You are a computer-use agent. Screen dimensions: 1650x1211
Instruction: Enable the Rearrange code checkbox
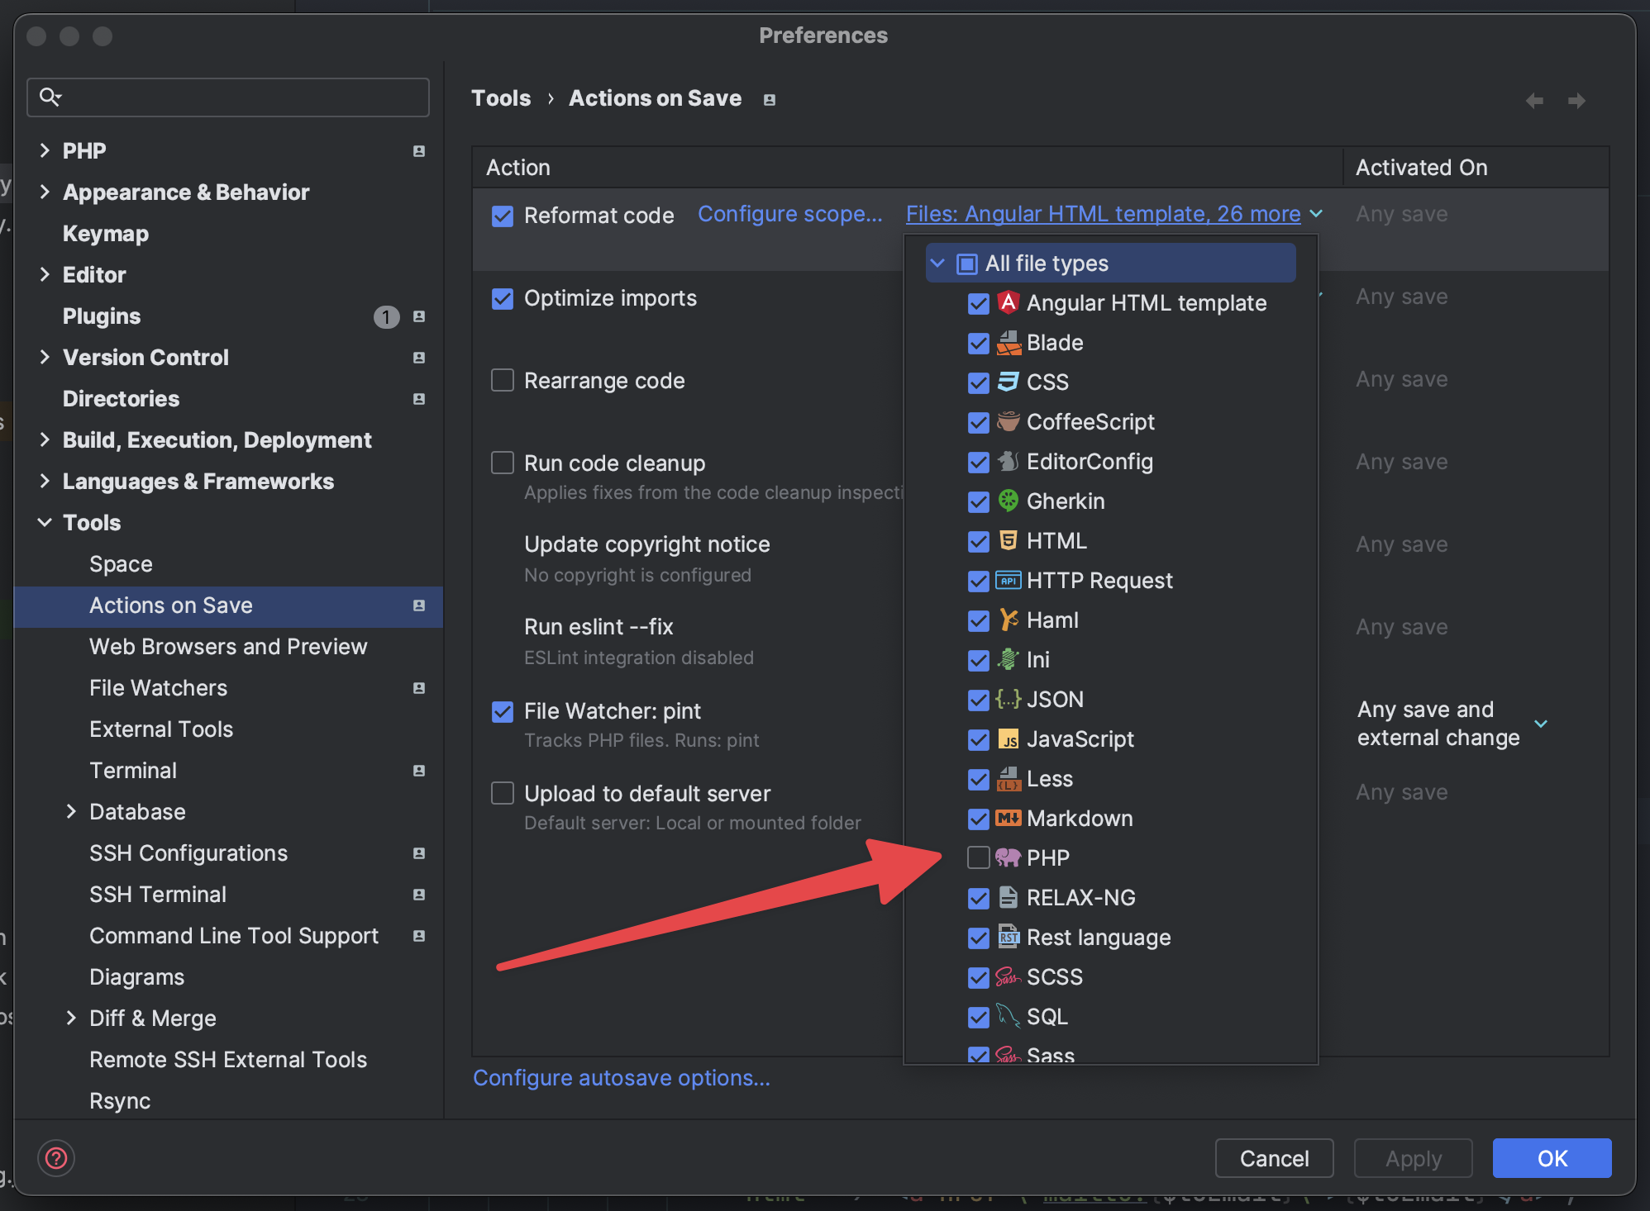tap(503, 380)
